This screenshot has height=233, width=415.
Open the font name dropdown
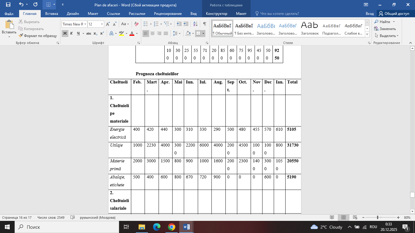(85, 24)
